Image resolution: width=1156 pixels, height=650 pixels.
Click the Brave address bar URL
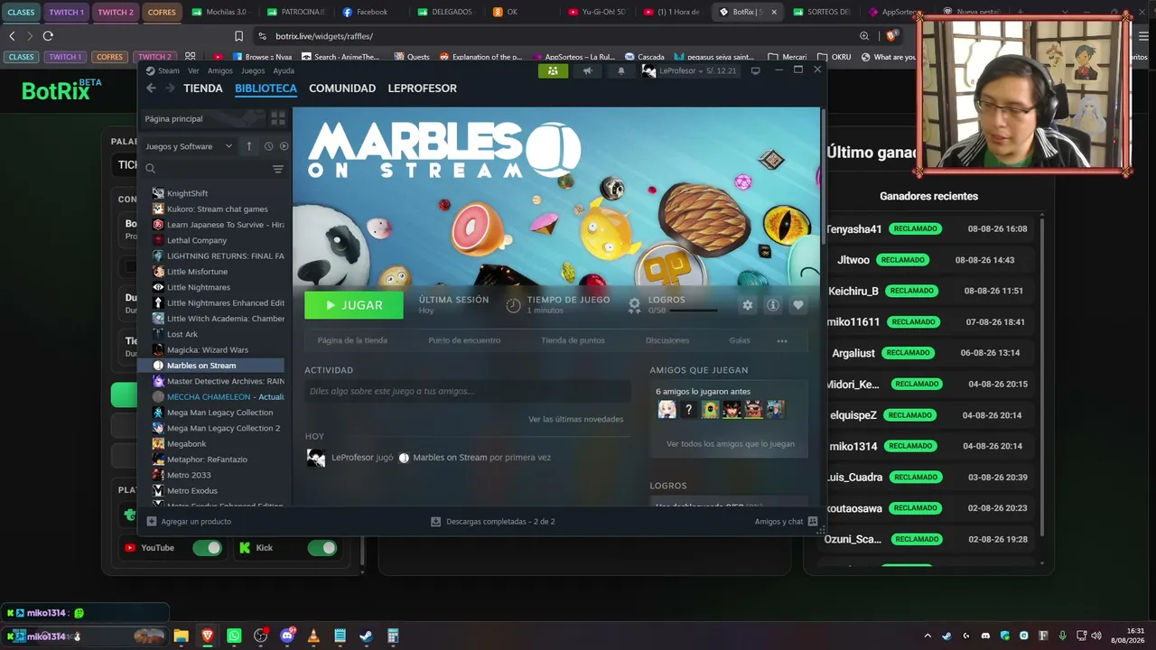[324, 36]
